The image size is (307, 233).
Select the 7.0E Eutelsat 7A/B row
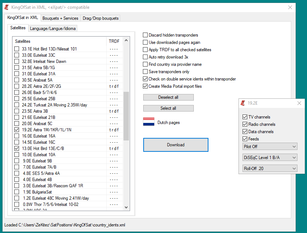tap(68, 167)
